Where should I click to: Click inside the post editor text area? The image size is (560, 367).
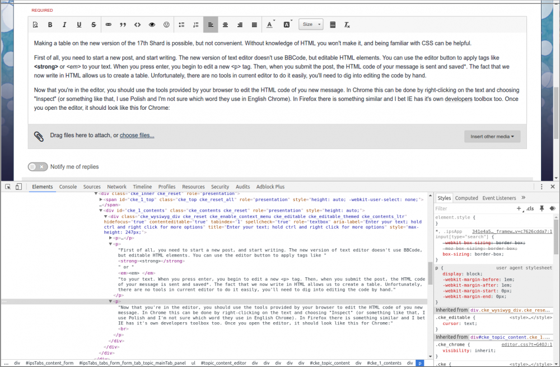tap(277, 79)
